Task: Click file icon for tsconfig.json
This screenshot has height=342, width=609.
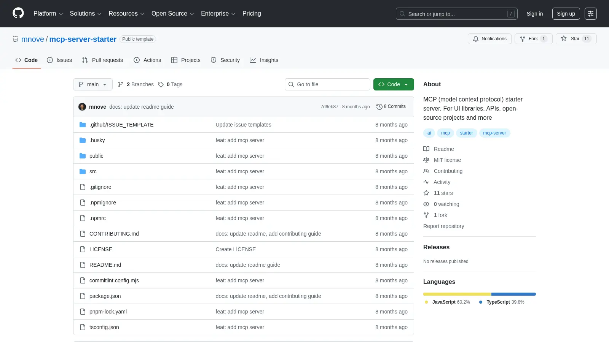Action: pos(83,327)
